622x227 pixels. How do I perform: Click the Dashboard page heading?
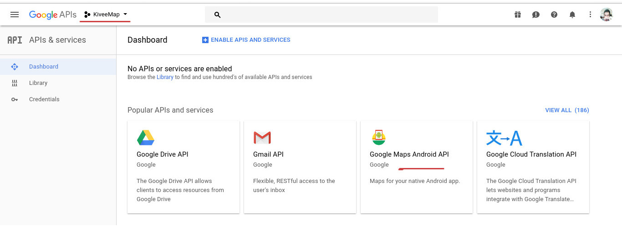click(148, 40)
